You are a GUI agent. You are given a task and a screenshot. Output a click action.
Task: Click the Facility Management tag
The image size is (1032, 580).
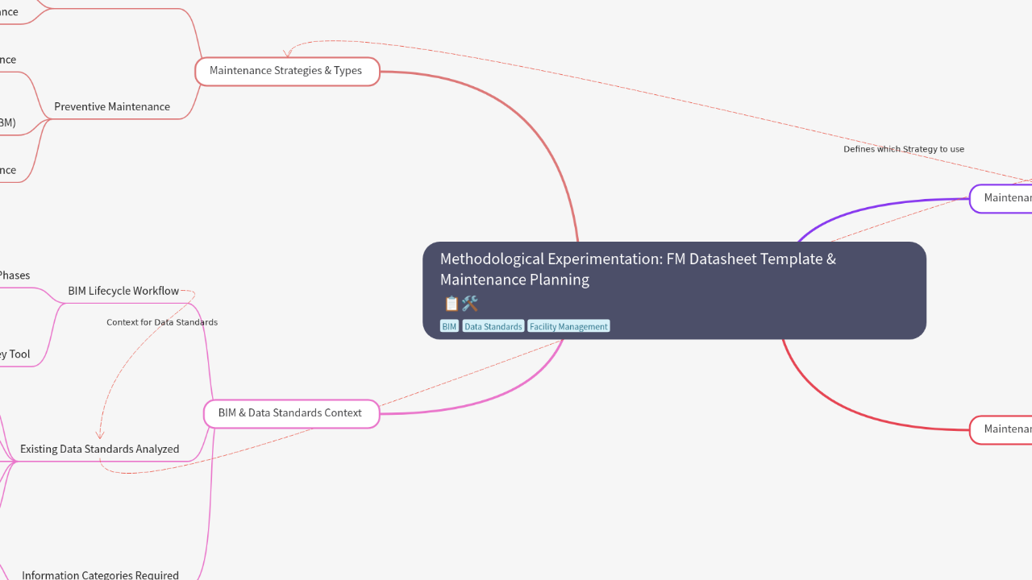568,326
